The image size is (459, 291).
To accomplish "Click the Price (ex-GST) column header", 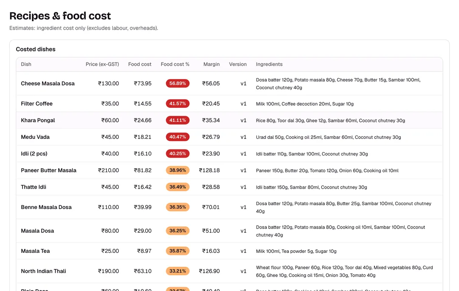I will (x=102, y=64).
